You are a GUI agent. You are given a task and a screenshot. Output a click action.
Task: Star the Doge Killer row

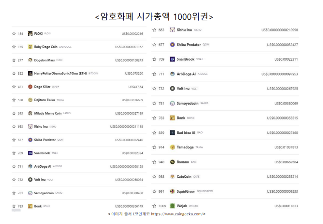click(14, 87)
